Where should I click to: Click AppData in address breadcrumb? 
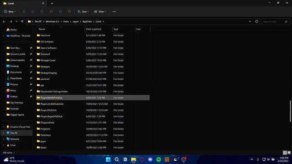point(87,21)
